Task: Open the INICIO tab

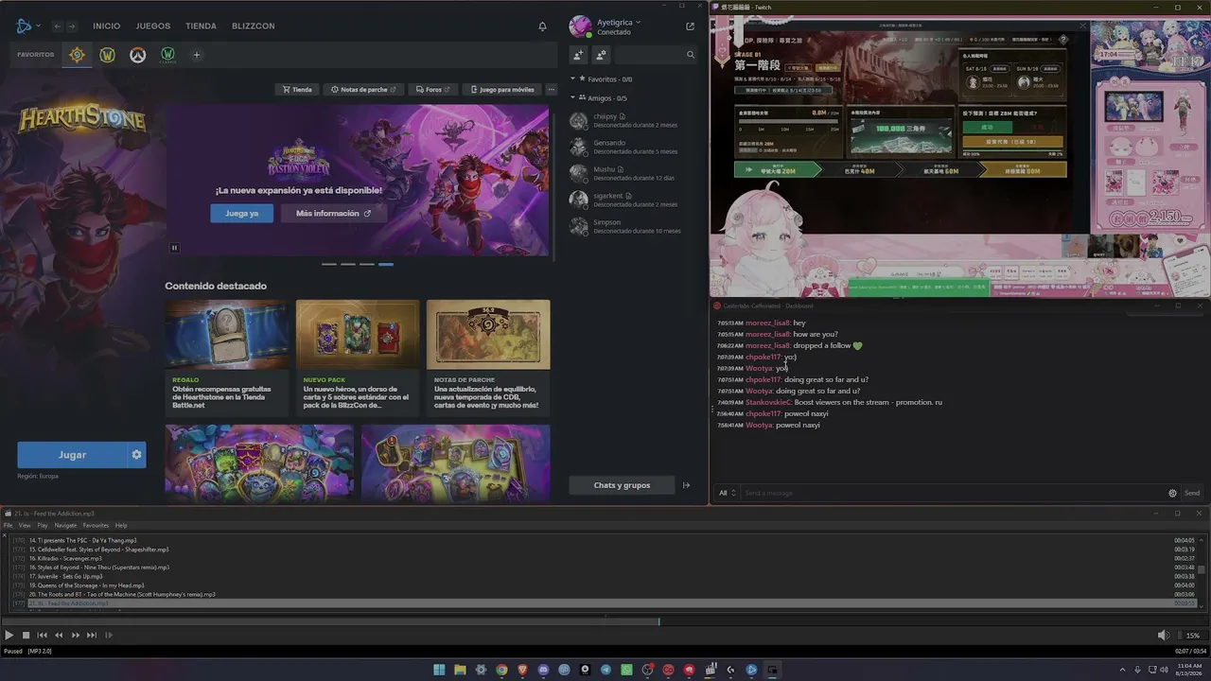Action: pos(107,26)
